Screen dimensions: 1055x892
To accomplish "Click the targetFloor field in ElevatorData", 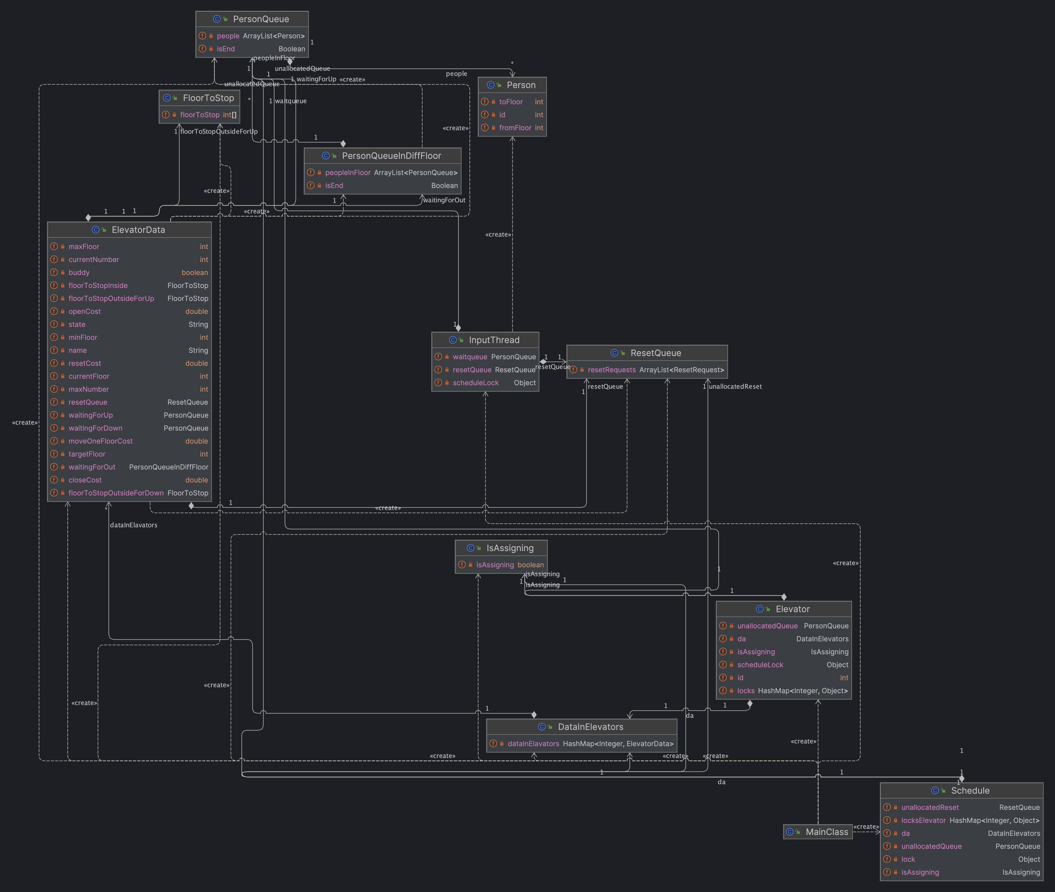I will click(x=129, y=454).
